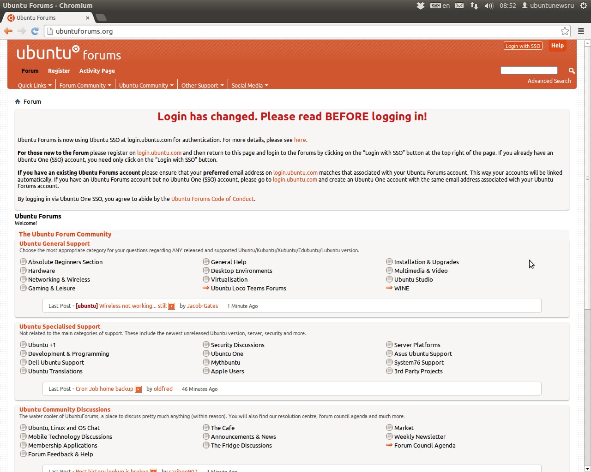This screenshot has width=591, height=472.
Task: Open the Mythbuntu forum
Action: point(225,362)
